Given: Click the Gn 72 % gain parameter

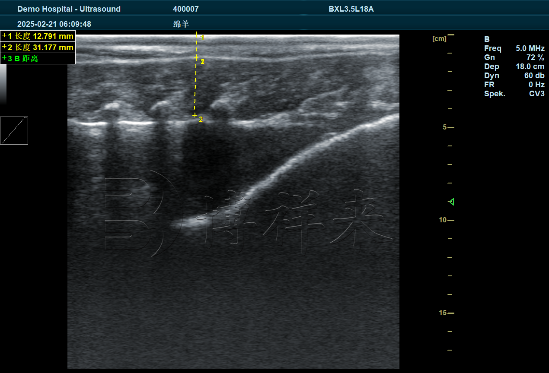Looking at the screenshot, I should pyautogui.click(x=514, y=57).
